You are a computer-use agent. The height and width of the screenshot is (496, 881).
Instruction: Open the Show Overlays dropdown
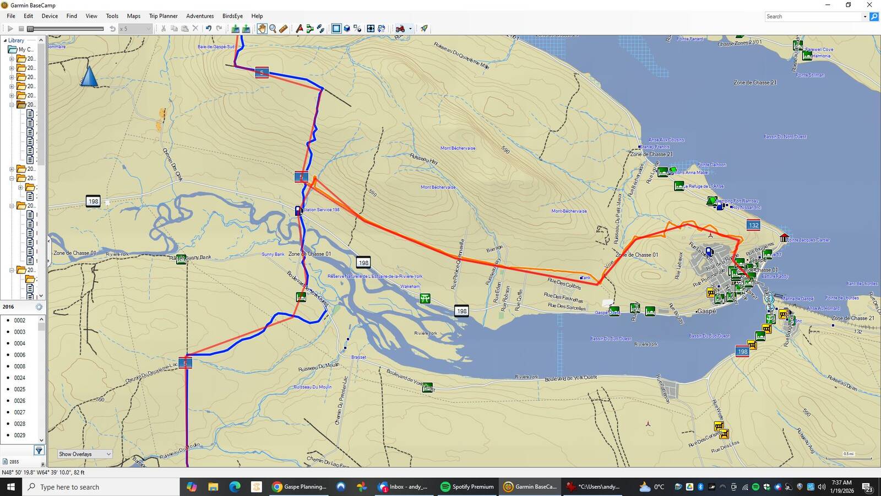pos(85,454)
